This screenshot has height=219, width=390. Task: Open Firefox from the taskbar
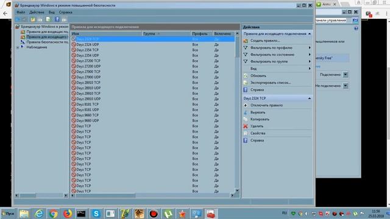click(68, 214)
